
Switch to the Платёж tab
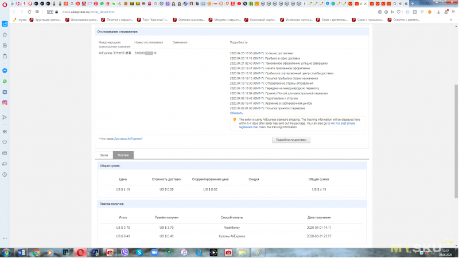pos(123,155)
